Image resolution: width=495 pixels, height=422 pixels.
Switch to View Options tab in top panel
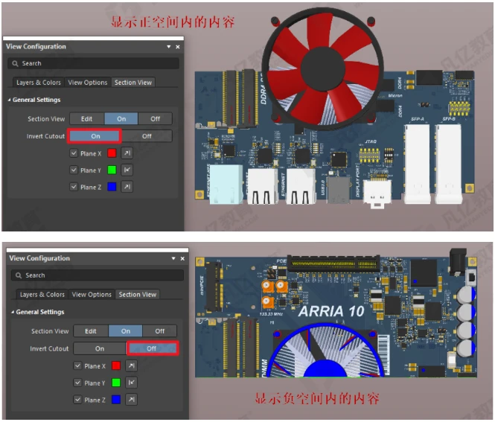(88, 83)
